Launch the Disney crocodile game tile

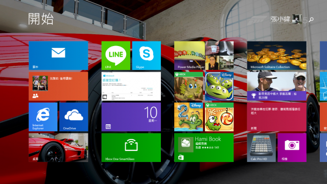click(189, 117)
